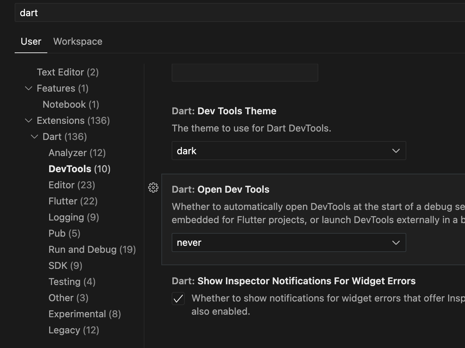Screen dimensions: 465x348
Task: Uncheck Show Inspector Notifications For Widget Errors
Action: pyautogui.click(x=178, y=299)
